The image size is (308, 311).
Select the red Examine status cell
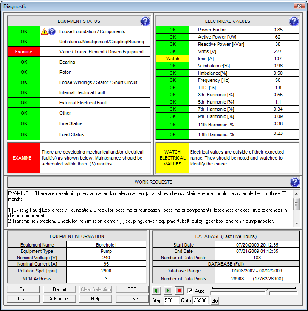[24, 52]
